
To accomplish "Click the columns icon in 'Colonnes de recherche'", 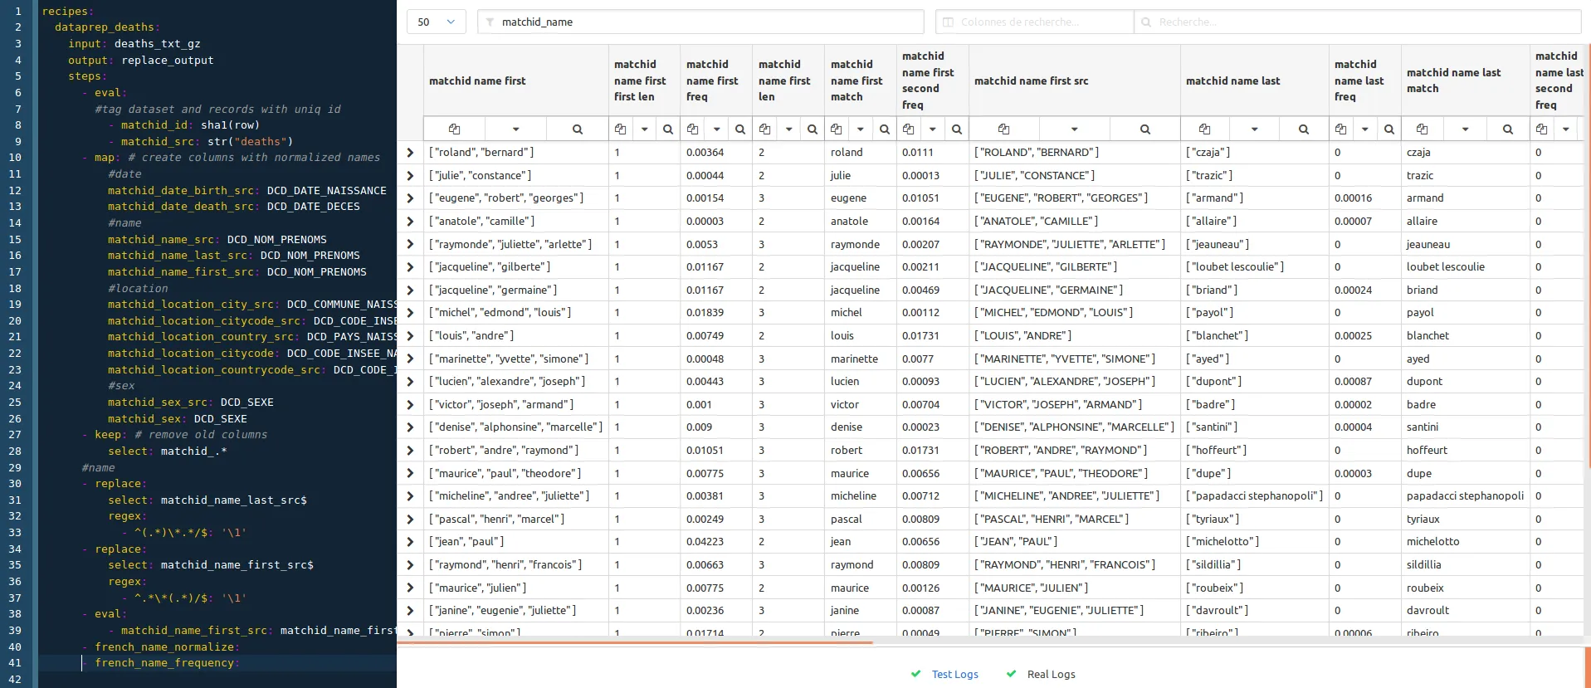I will pyautogui.click(x=949, y=22).
